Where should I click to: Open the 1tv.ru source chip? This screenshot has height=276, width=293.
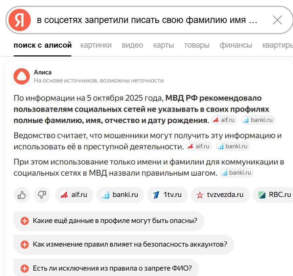pos(167,195)
